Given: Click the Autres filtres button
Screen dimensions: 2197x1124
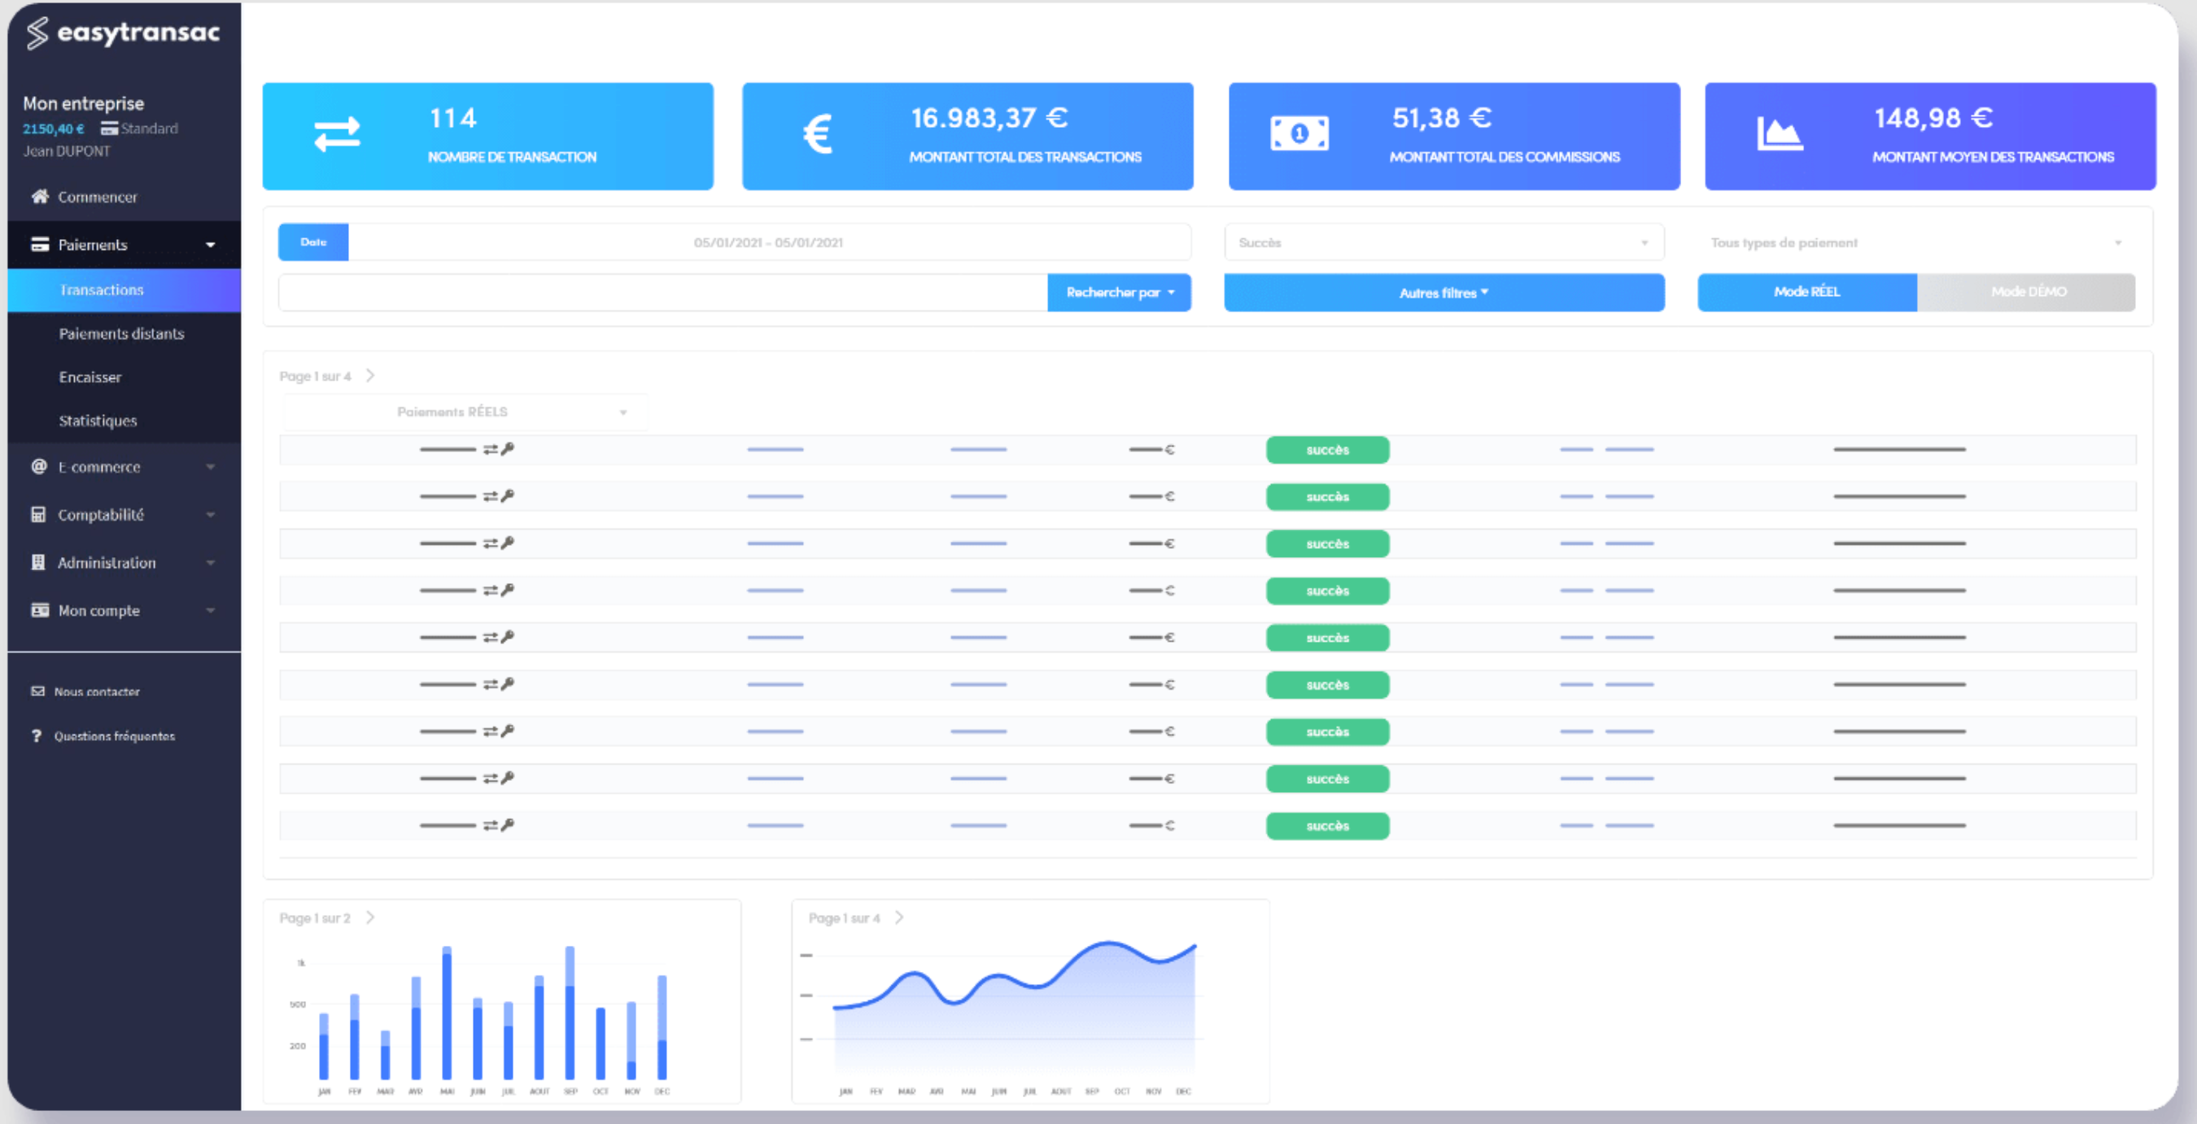Looking at the screenshot, I should coord(1443,293).
